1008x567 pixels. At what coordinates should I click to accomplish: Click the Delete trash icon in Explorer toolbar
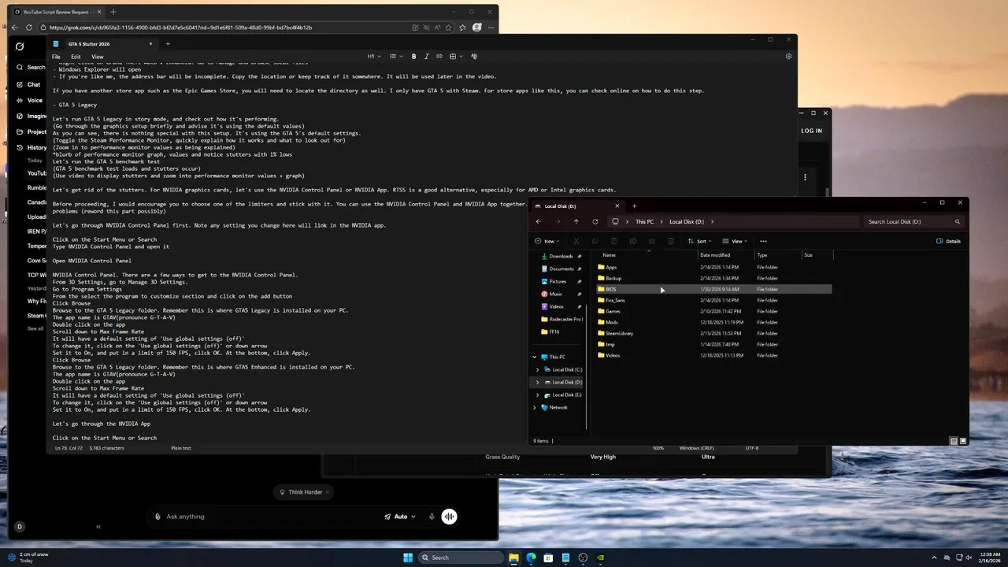670,241
